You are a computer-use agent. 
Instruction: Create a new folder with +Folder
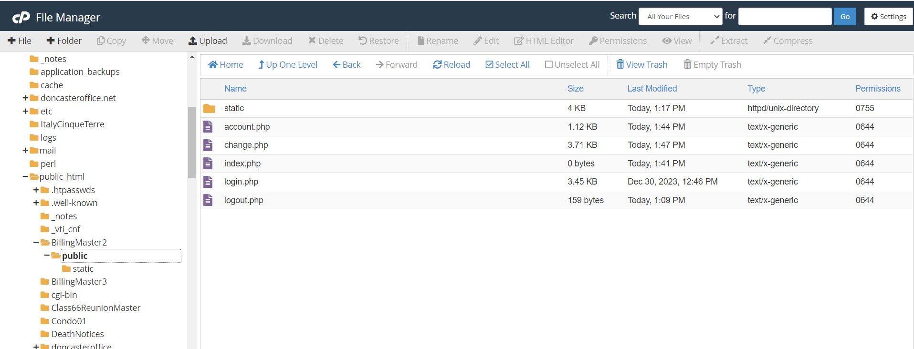pos(64,41)
